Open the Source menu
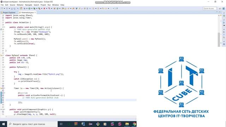The image size is (226, 127). tap(12, 5)
